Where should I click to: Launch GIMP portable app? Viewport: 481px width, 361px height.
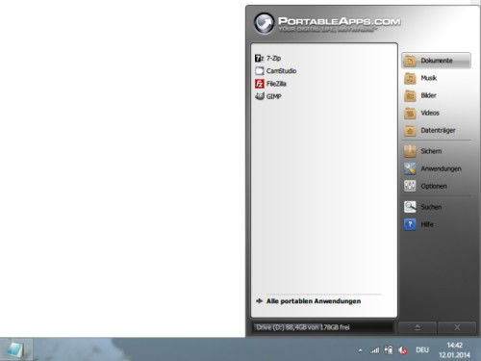click(268, 96)
